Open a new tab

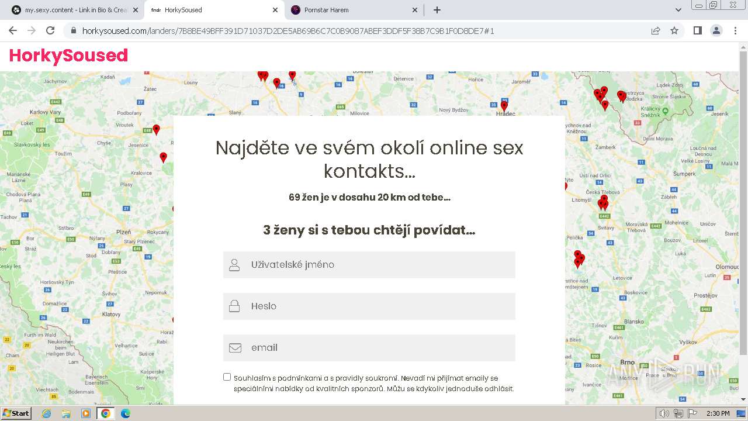437,10
